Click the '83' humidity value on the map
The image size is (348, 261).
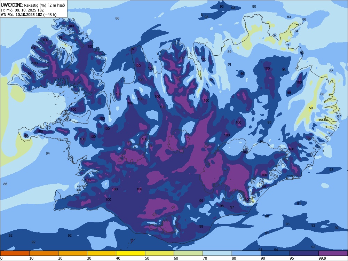tap(289, 17)
